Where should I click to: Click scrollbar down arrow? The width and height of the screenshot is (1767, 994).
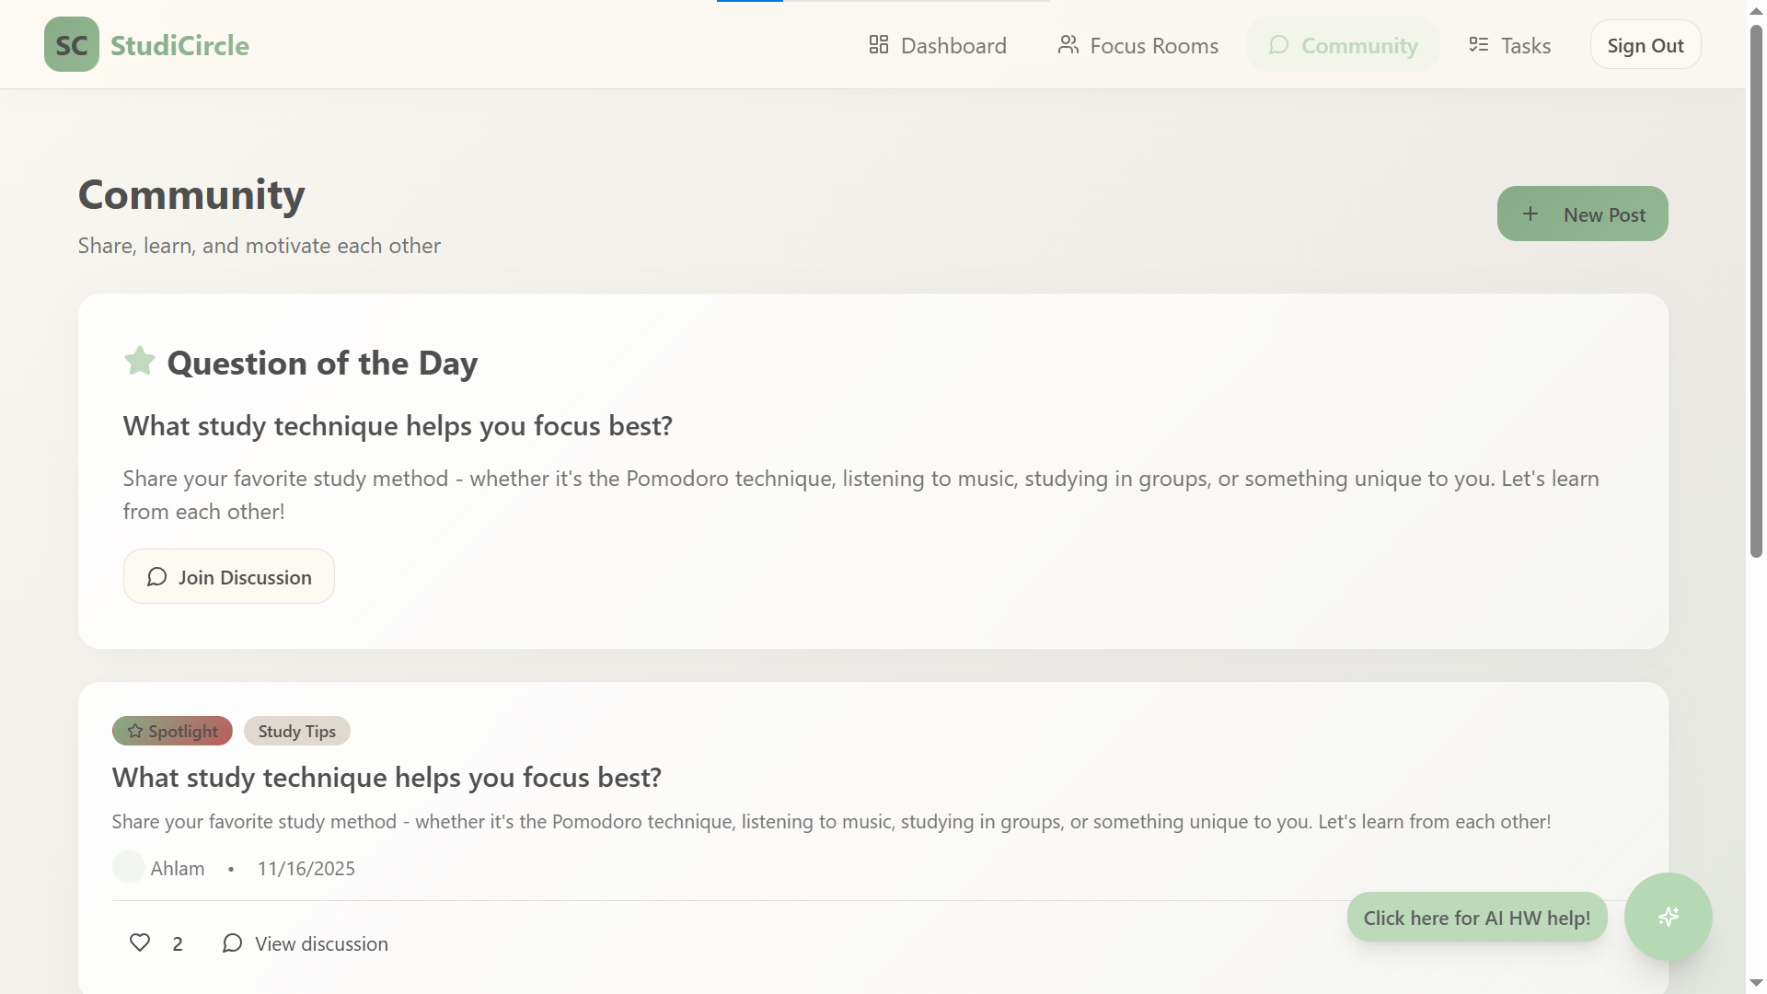tap(1756, 983)
